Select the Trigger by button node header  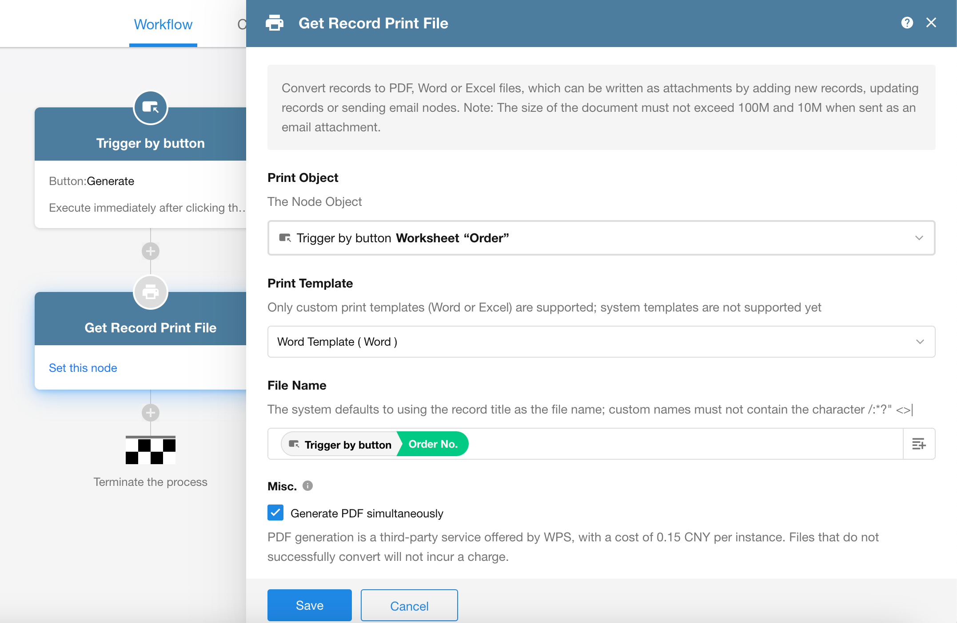(x=151, y=143)
